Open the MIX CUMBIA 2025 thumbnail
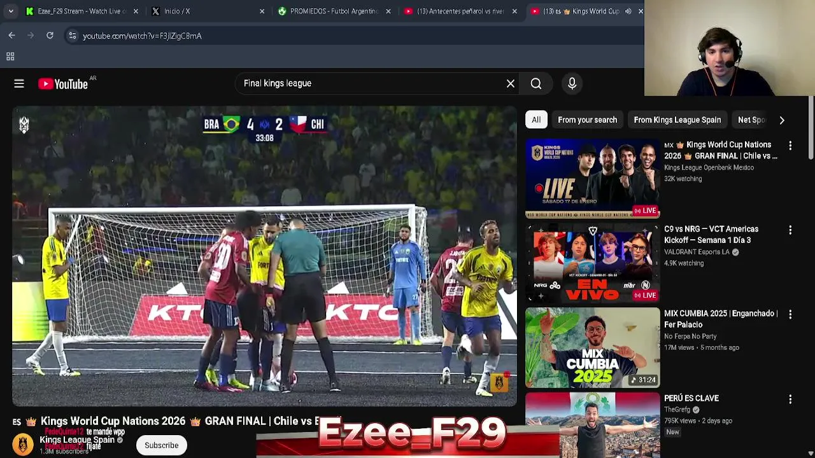 point(592,347)
